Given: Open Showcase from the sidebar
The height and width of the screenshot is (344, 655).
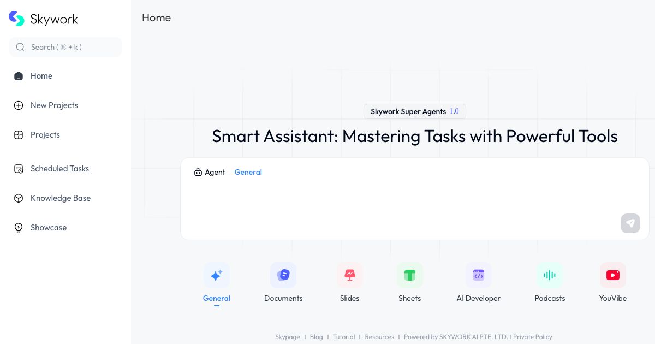Looking at the screenshot, I should 49,228.
